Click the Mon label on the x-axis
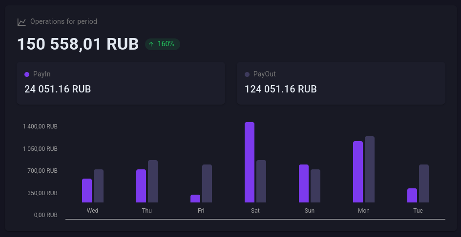The image size is (461, 237). pos(364,211)
